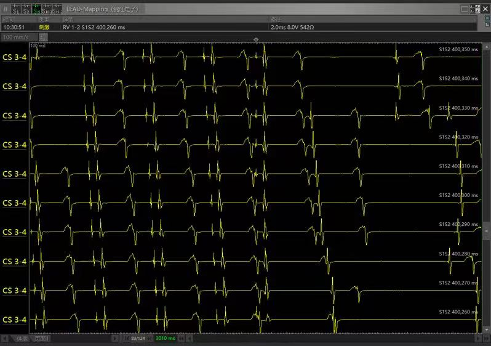Click the pause button in top toolbar
491x346 pixels.
(6, 9)
